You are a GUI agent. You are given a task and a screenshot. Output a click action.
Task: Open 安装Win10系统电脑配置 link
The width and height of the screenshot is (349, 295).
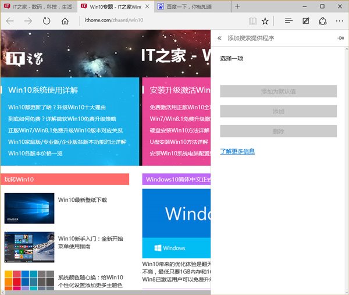[x=180, y=154]
